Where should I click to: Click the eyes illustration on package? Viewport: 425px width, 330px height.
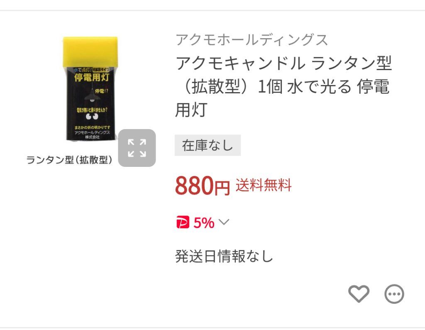92,117
